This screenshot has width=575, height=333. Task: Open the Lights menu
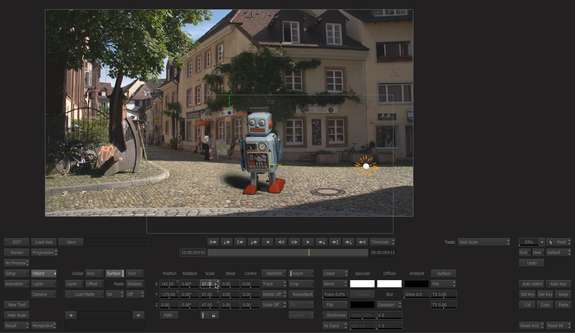click(44, 284)
